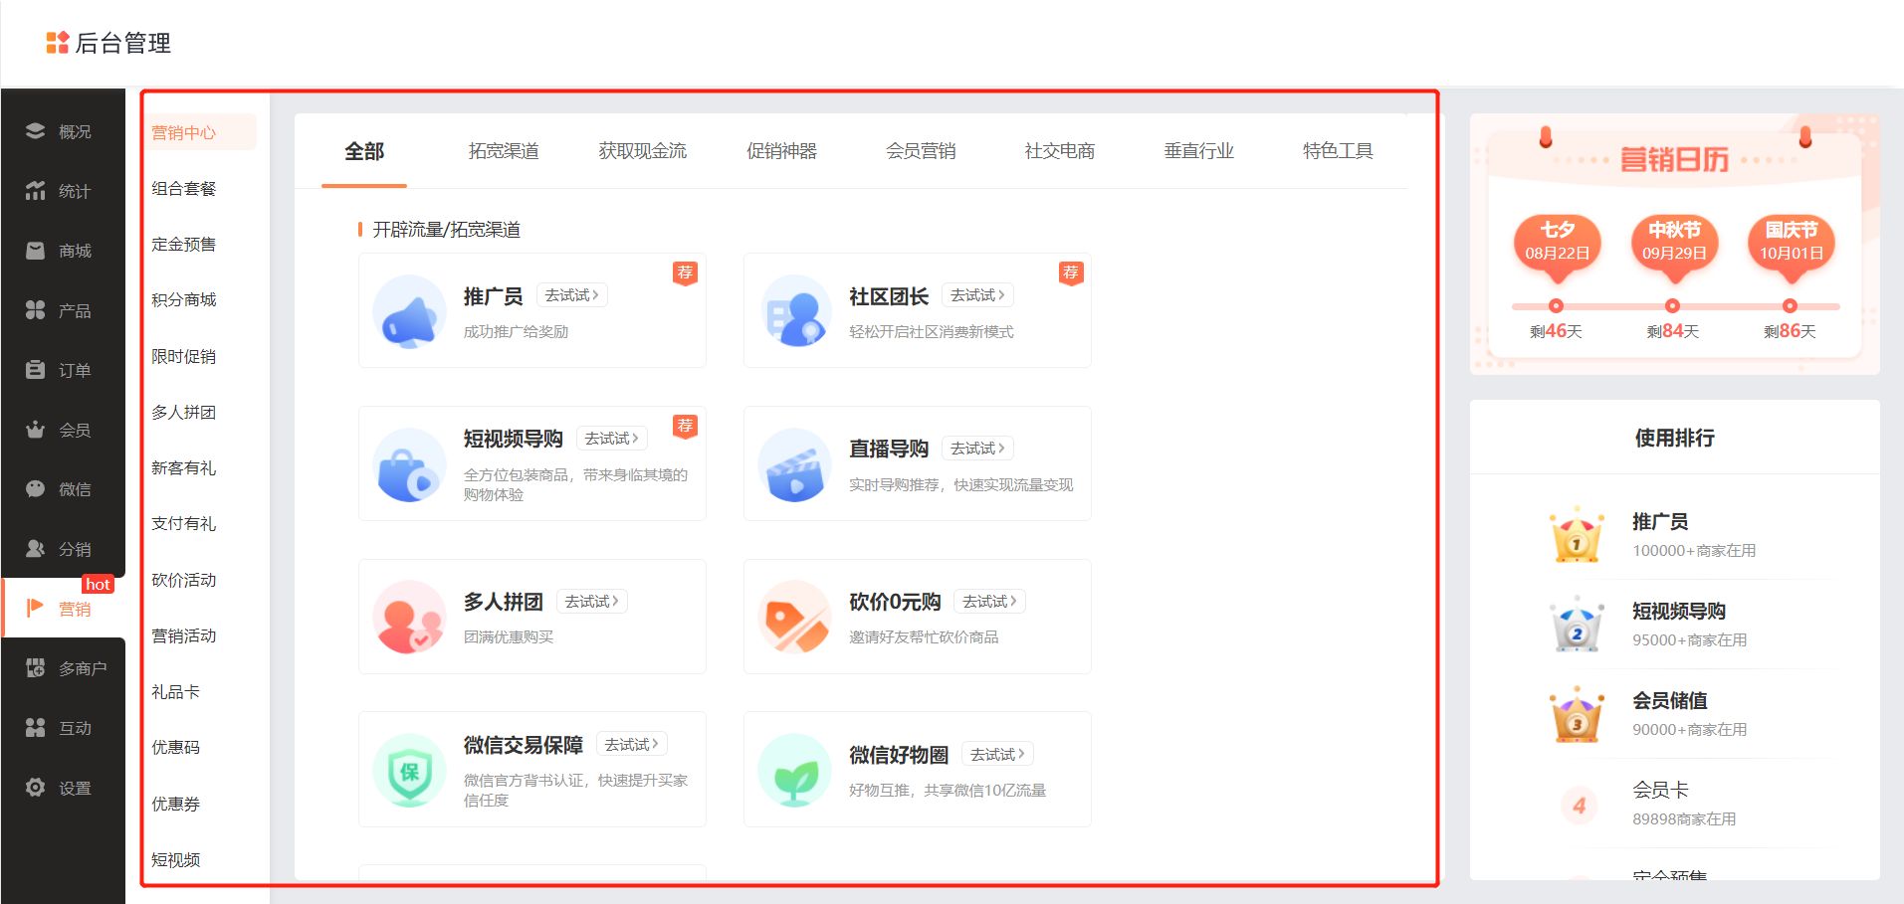Click the 短视频导购 shopping bag icon
This screenshot has height=904, width=1904.
409,464
